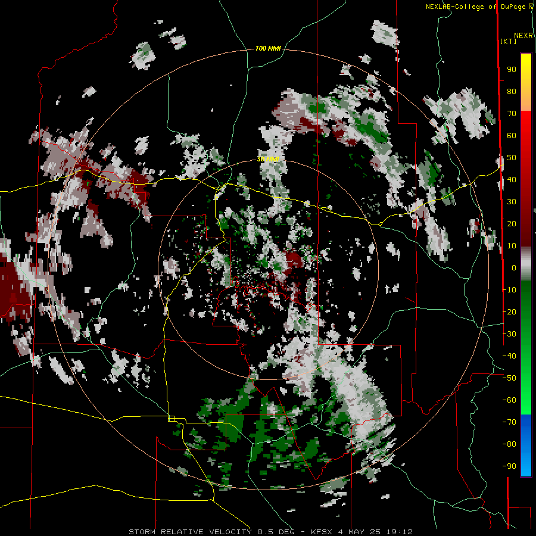Click the STORM RELATIVE VELOCITY caption text
Image resolution: width=536 pixels, height=536 pixels.
coord(190,532)
